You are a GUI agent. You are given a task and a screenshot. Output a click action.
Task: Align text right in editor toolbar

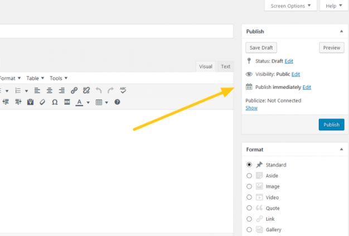tap(62, 90)
